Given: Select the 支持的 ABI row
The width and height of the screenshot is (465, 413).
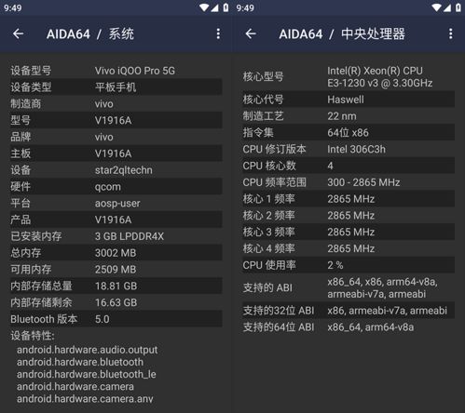Looking at the screenshot, I should (349, 287).
